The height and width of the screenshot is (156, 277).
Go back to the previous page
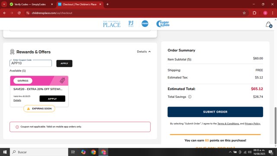point(5,13)
